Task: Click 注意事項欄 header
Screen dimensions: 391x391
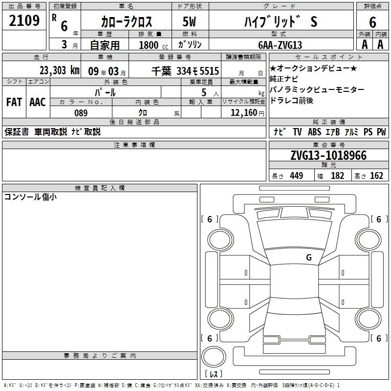Action: click(134, 145)
